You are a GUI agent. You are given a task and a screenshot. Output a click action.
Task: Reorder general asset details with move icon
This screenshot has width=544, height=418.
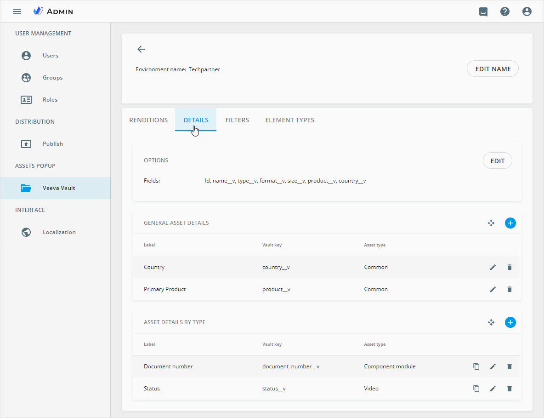pyautogui.click(x=491, y=223)
